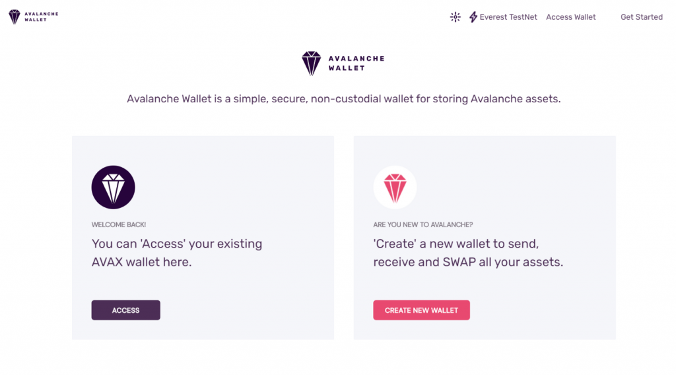Go to Get Started in the navbar
This screenshot has height=375, width=676.
tap(642, 17)
